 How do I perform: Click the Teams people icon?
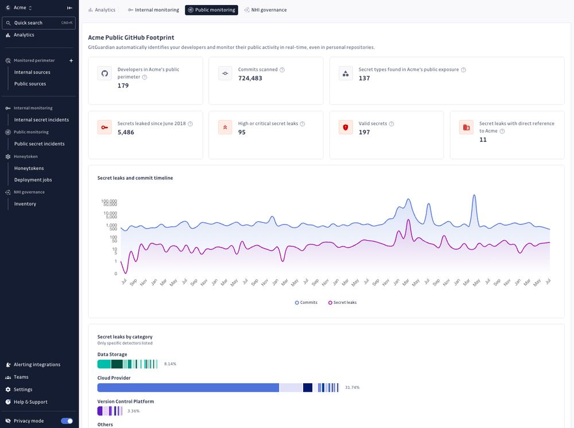[8, 377]
